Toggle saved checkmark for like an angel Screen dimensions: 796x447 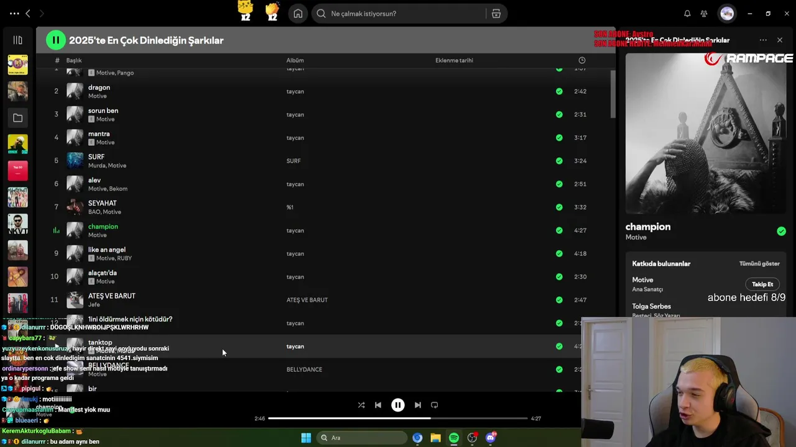(559, 253)
